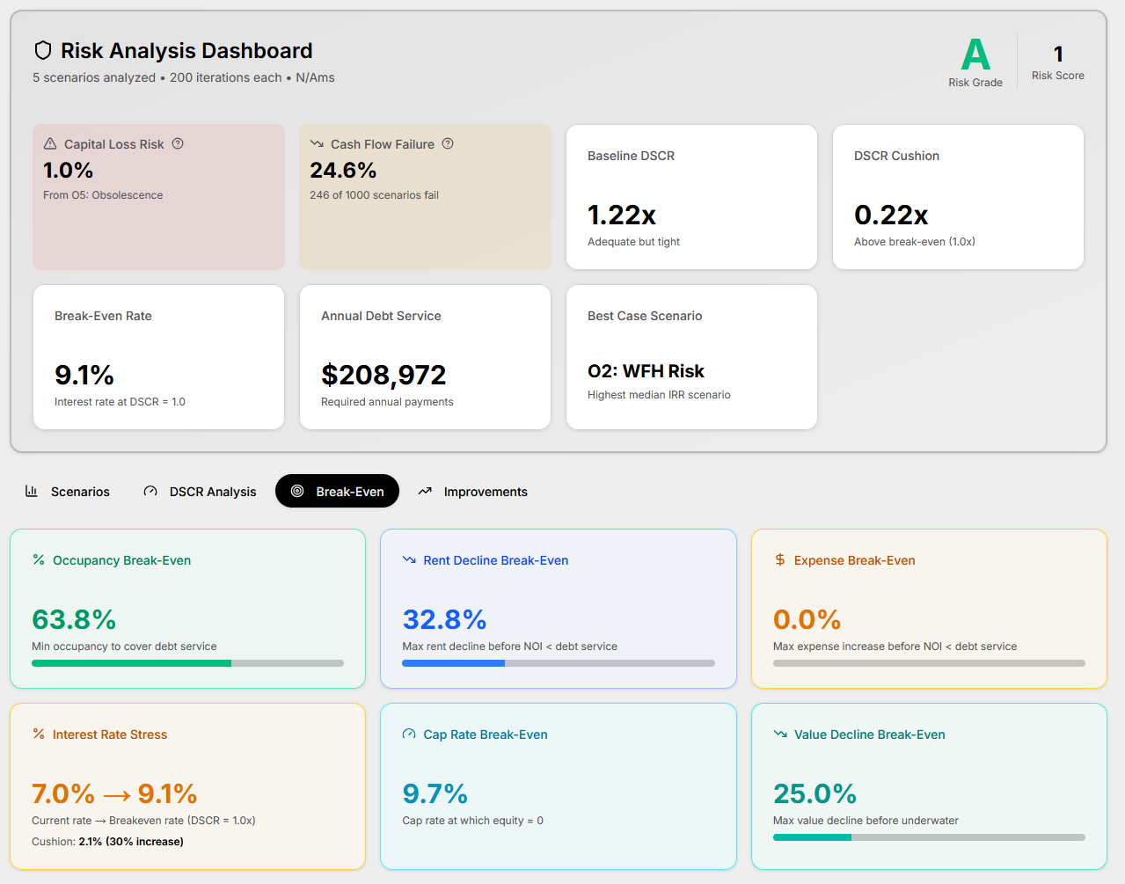Viewport: 1125px width, 884px height.
Task: Click the trend-down icon on Value Decline Break-Even
Action: (x=779, y=734)
